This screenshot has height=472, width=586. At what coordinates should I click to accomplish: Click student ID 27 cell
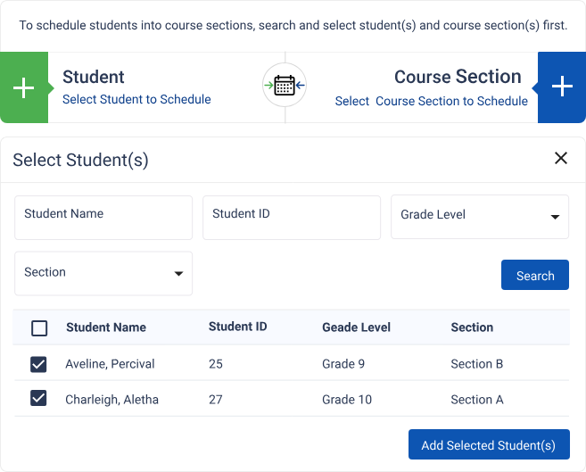[216, 400]
